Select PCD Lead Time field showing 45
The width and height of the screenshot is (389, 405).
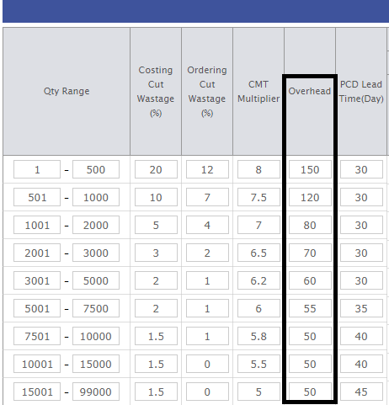pyautogui.click(x=361, y=392)
